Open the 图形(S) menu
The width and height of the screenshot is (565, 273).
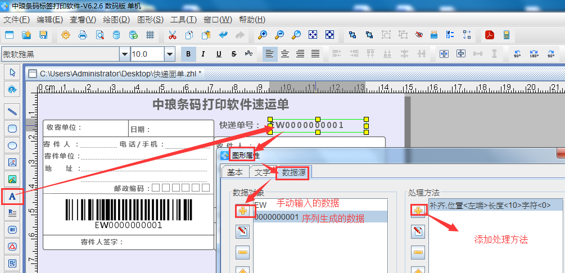(x=150, y=20)
